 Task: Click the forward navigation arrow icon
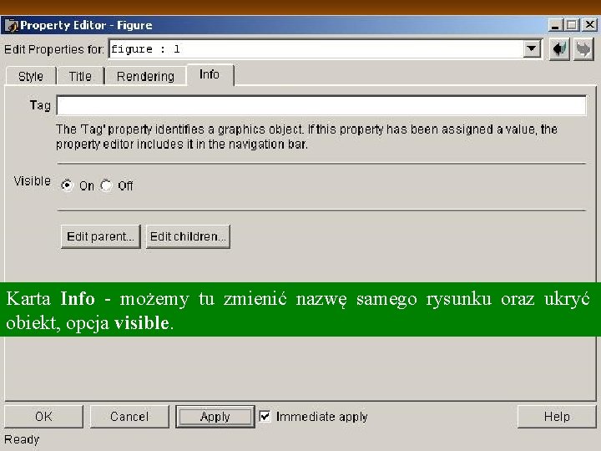tap(583, 49)
